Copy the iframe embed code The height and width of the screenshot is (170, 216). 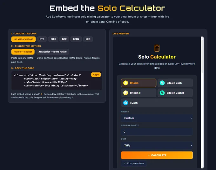96,75
